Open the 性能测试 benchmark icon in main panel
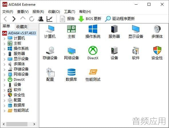This screenshot has width=169, height=128. coord(93,72)
